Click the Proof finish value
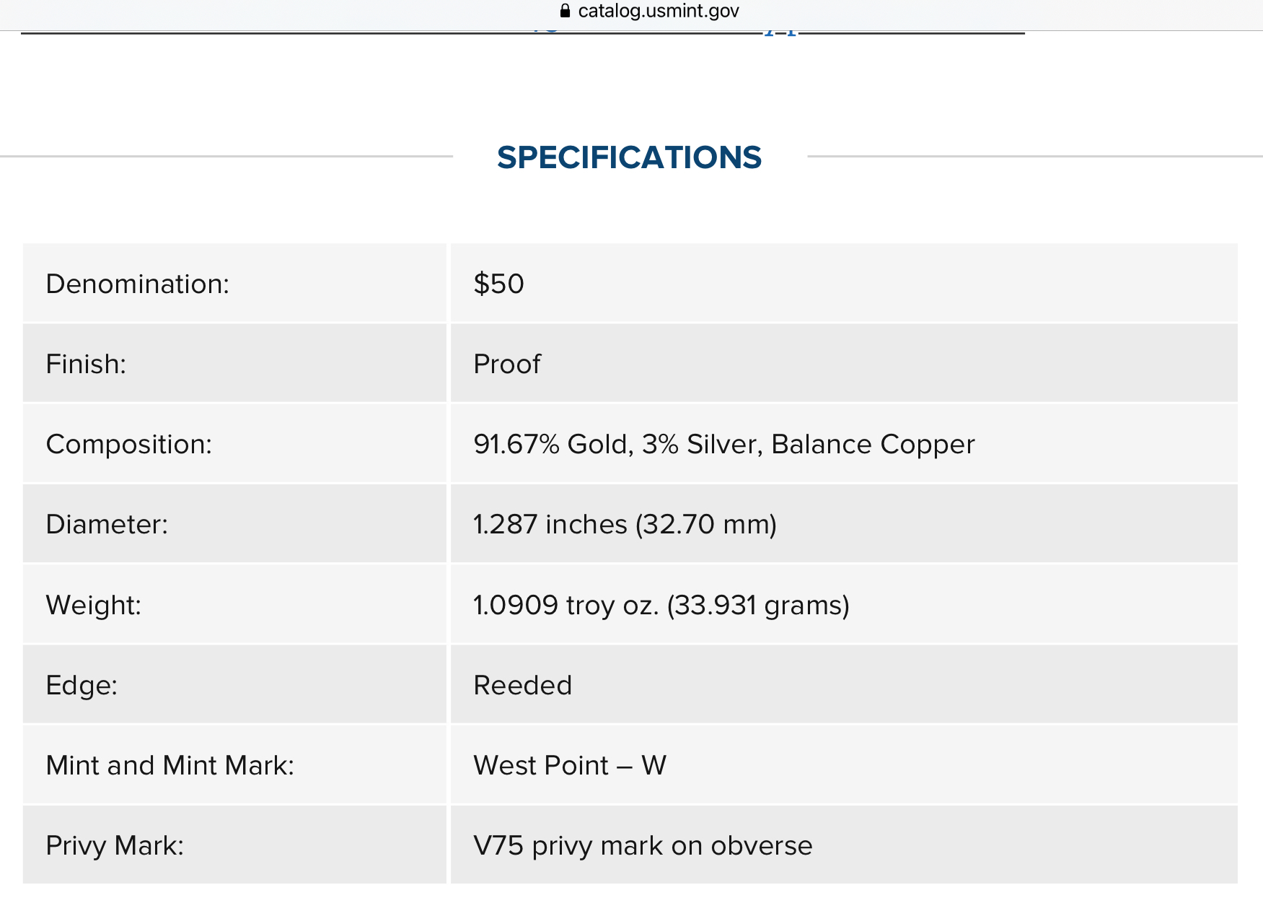The width and height of the screenshot is (1263, 903). (x=506, y=364)
